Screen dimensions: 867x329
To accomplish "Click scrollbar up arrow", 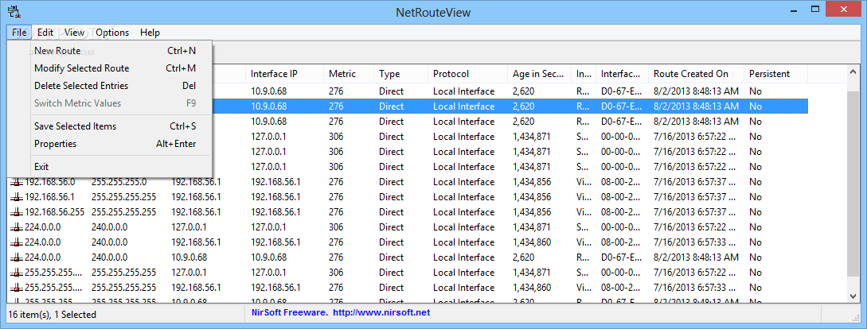I will [x=853, y=72].
